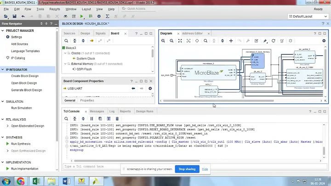Click the Stop sharing button

[187, 169]
